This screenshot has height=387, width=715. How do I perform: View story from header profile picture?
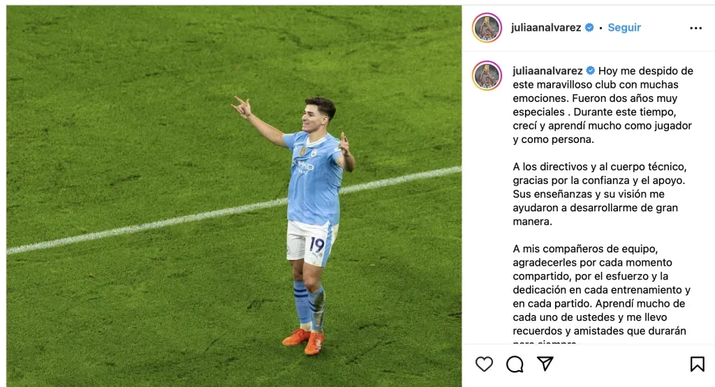pos(487,28)
